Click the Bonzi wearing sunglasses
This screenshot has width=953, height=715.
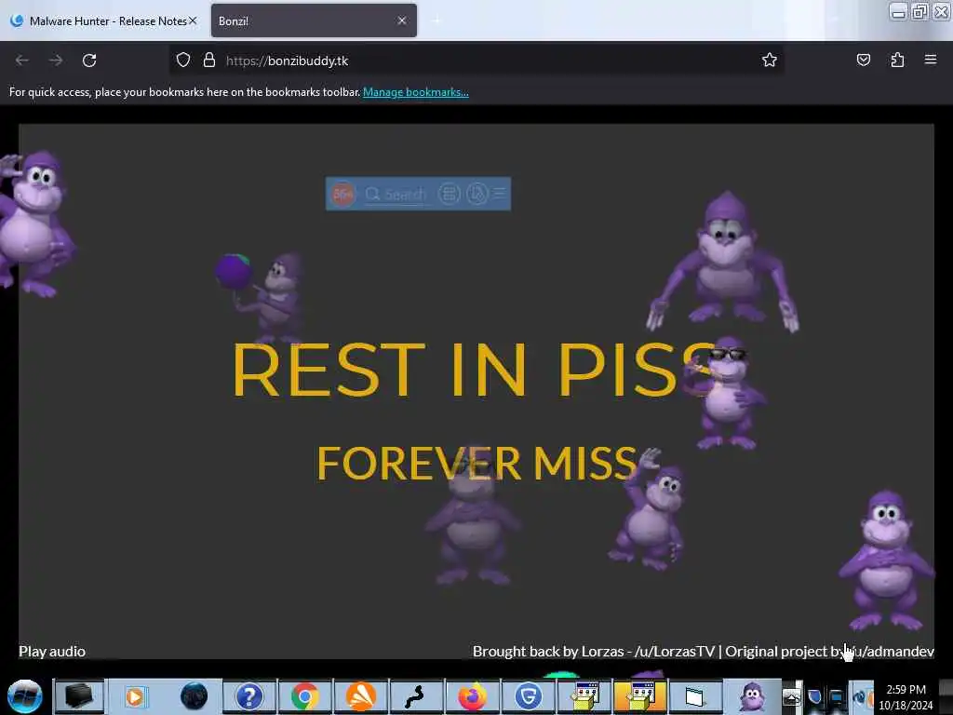[x=724, y=392]
